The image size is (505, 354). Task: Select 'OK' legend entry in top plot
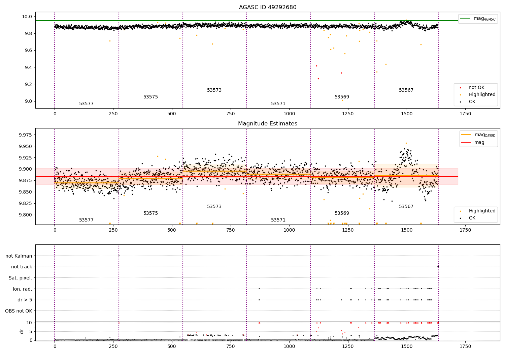[472, 102]
